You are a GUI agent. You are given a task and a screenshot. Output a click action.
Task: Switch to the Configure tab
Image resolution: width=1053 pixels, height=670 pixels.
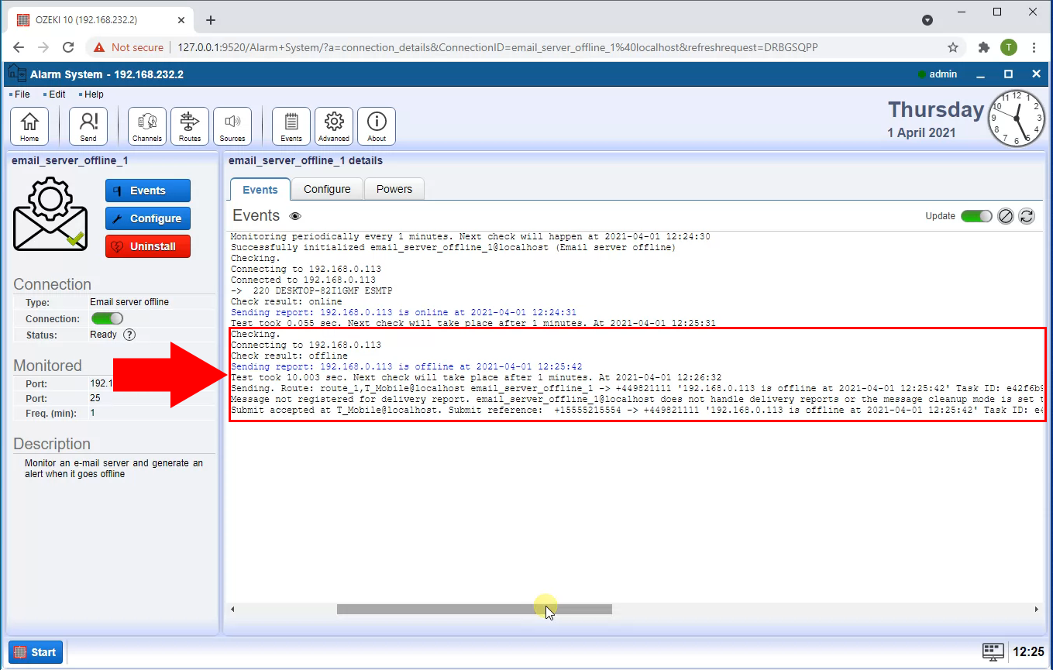(327, 189)
